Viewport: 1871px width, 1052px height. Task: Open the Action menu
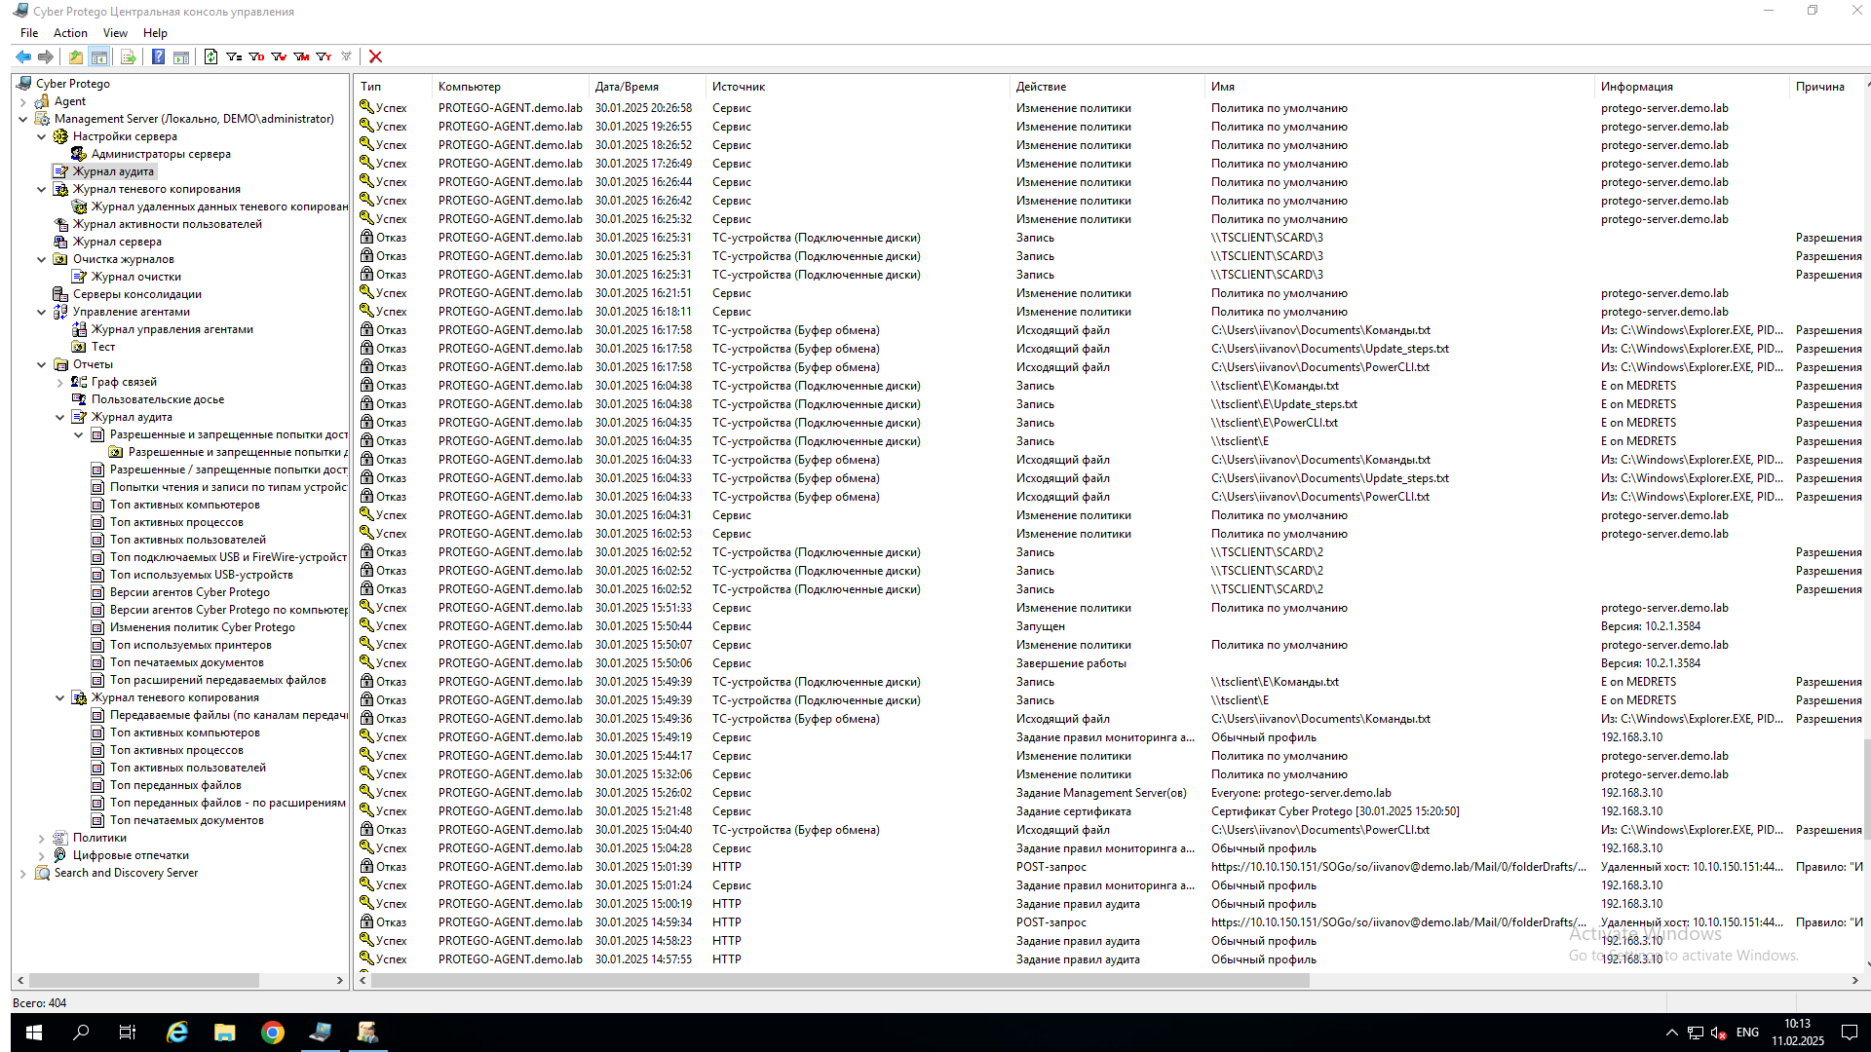coord(70,33)
